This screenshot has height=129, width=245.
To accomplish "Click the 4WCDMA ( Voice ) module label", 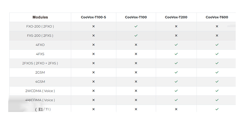I will [x=40, y=100].
